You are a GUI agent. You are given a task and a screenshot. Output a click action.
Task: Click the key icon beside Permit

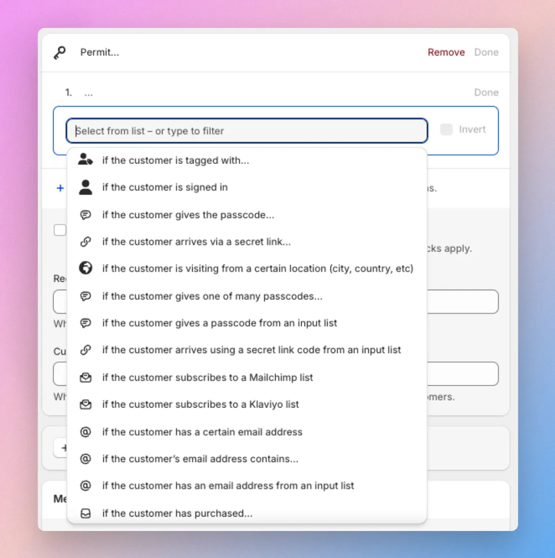[x=60, y=53]
